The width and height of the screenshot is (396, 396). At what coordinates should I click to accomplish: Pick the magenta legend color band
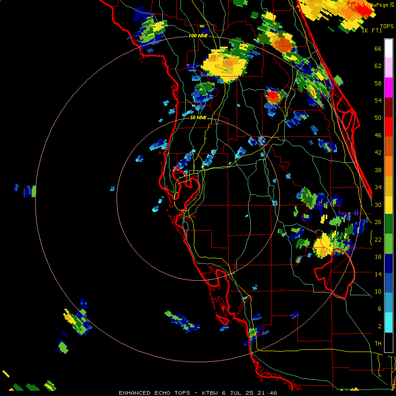pyautogui.click(x=389, y=88)
